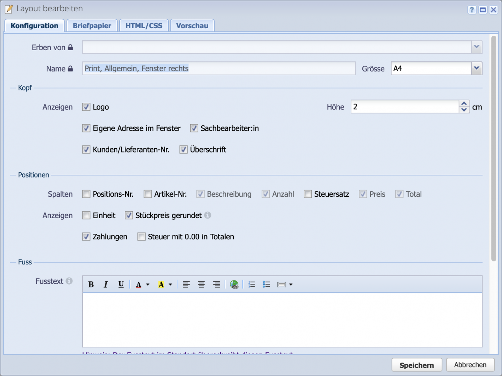Check the Positions-Nr. column option
The image size is (502, 376).
(86, 194)
